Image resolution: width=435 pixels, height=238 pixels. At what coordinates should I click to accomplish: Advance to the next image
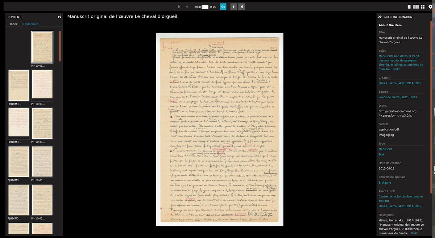(x=234, y=7)
